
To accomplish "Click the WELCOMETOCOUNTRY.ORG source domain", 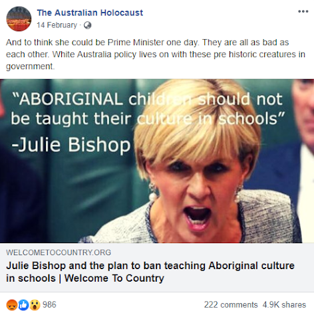I will tap(59, 253).
